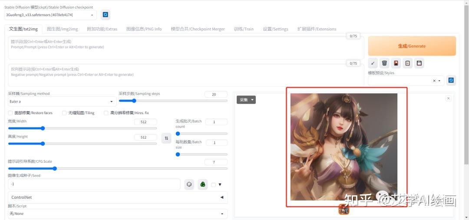This screenshot has width=469, height=220.
Task: Open the Styles dropdown arrow
Action: (x=439, y=81)
